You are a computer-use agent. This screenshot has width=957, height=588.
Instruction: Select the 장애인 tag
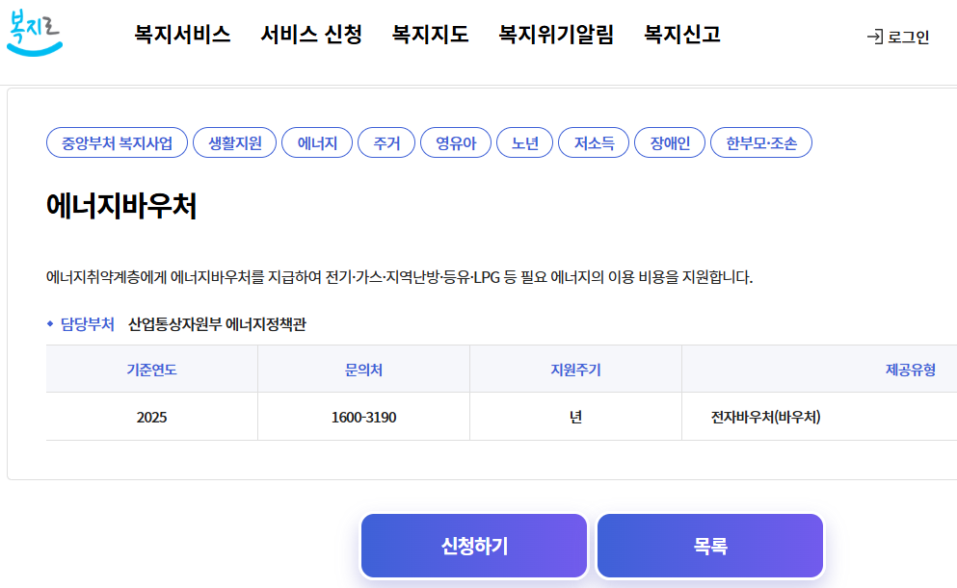pyautogui.click(x=670, y=142)
